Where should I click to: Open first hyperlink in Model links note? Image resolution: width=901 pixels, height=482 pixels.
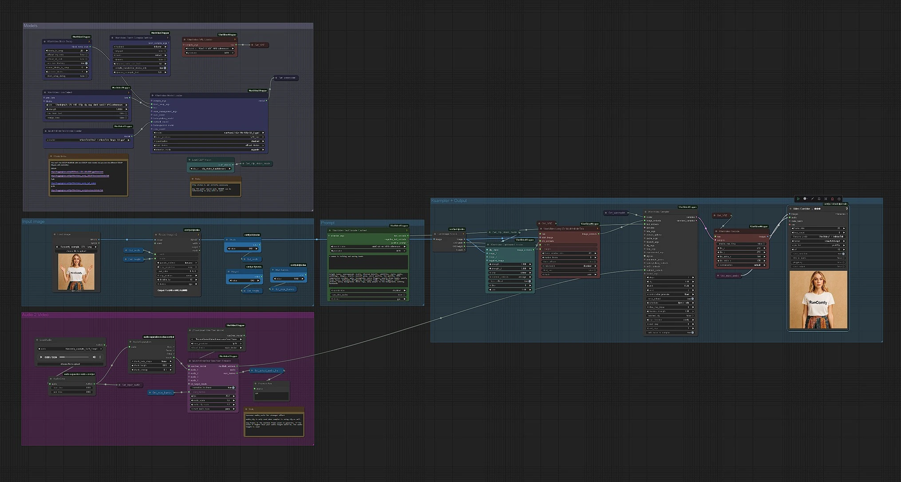pyautogui.click(x=77, y=172)
